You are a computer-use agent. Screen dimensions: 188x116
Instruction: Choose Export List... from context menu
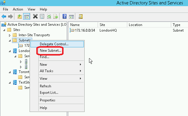pyautogui.click(x=57, y=93)
